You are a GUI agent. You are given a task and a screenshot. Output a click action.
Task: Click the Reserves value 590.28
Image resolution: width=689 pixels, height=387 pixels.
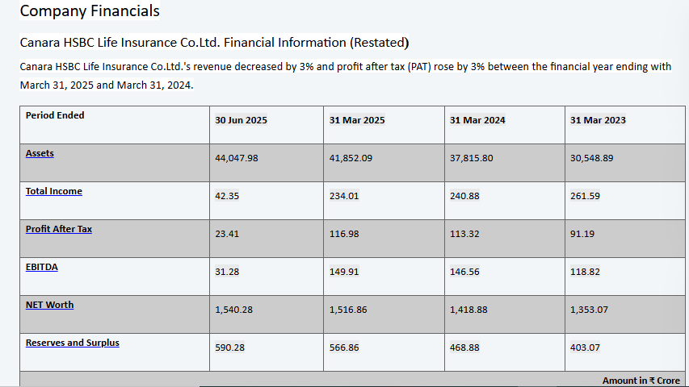click(229, 347)
